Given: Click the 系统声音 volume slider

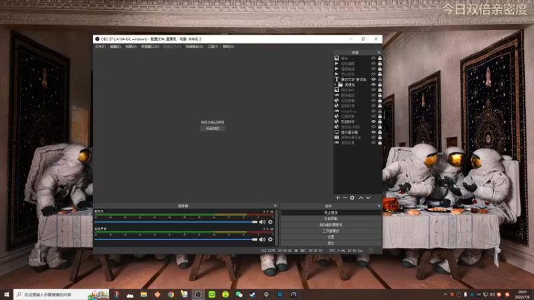Looking at the screenshot, I should pos(176,239).
